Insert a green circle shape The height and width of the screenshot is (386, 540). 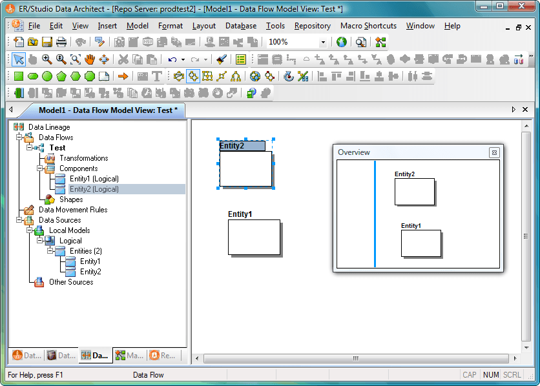click(x=47, y=76)
